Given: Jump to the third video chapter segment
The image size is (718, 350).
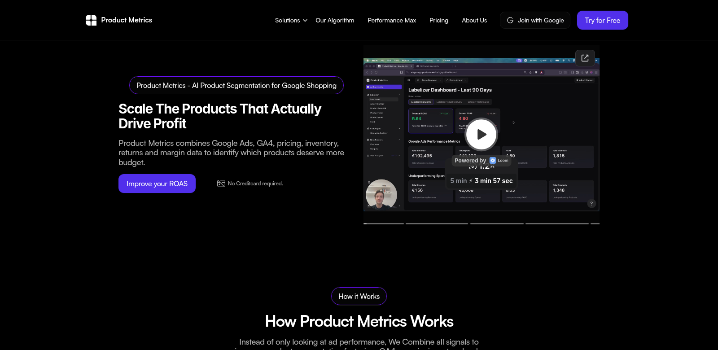Looking at the screenshot, I should [497, 223].
